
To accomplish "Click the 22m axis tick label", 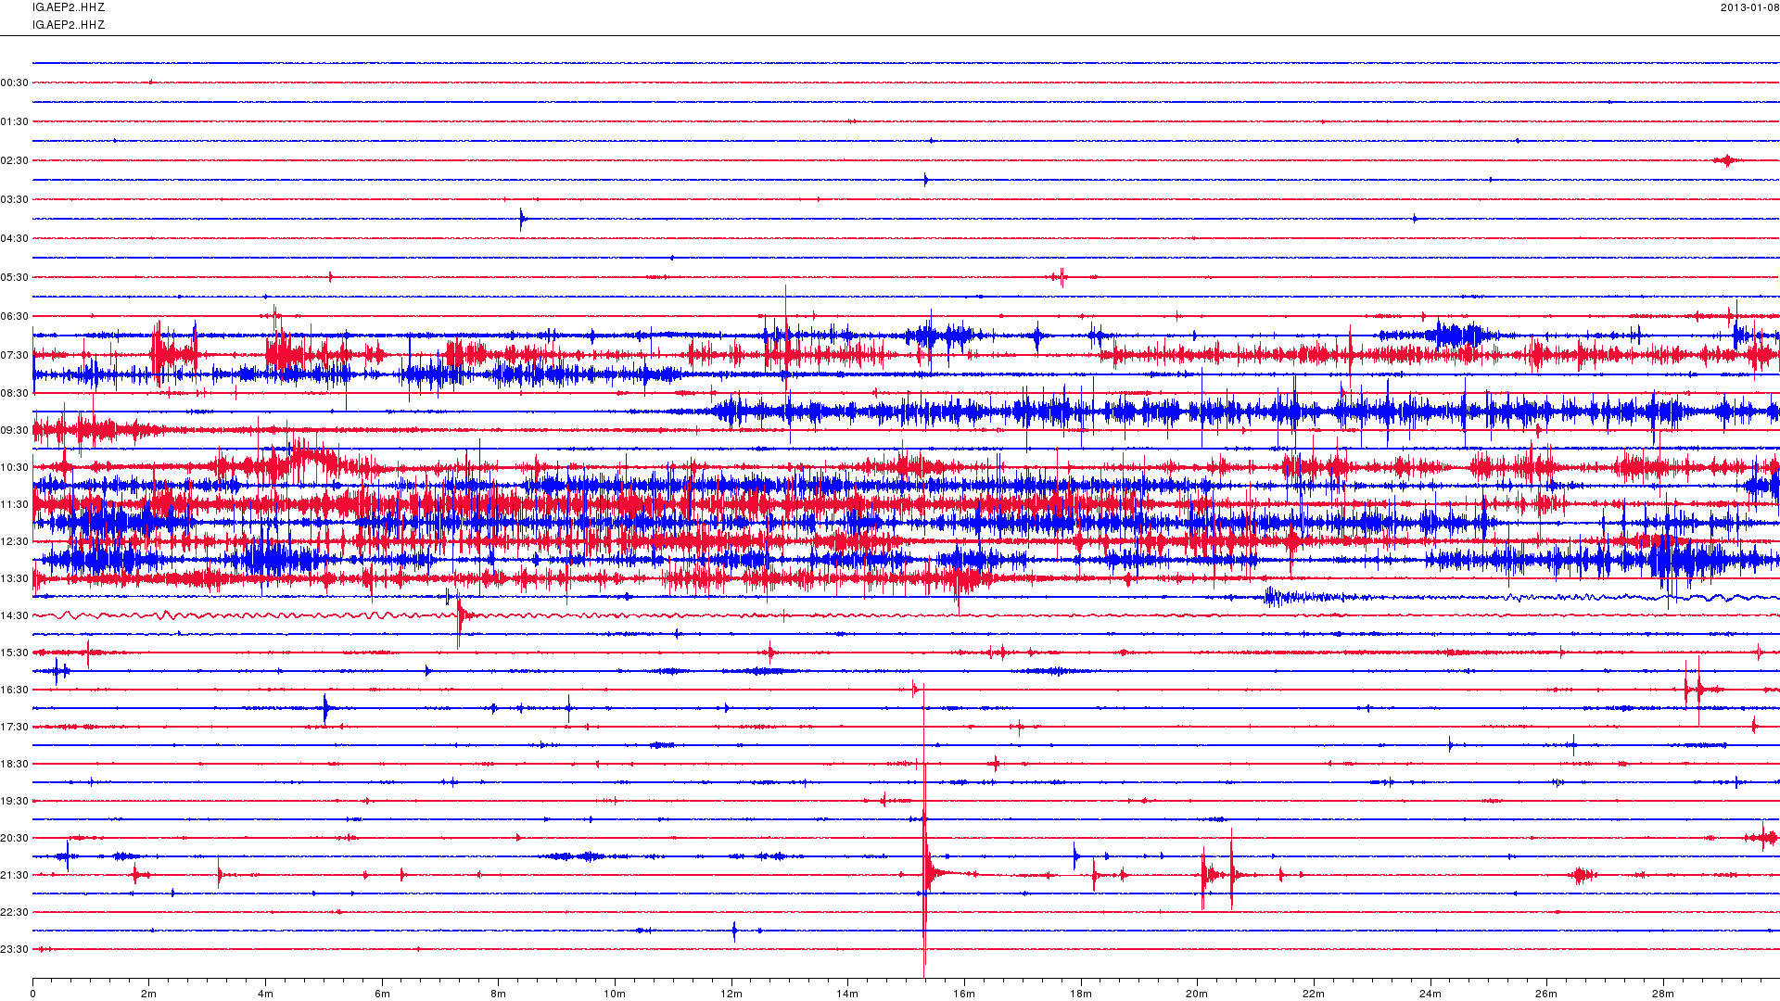I will (x=1314, y=994).
